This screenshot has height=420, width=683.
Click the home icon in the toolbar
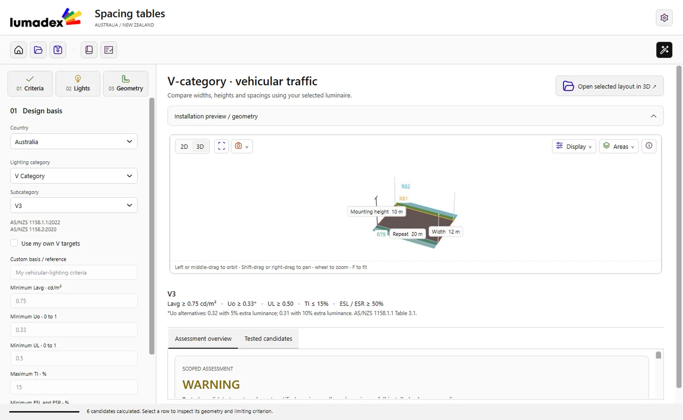[x=19, y=50]
